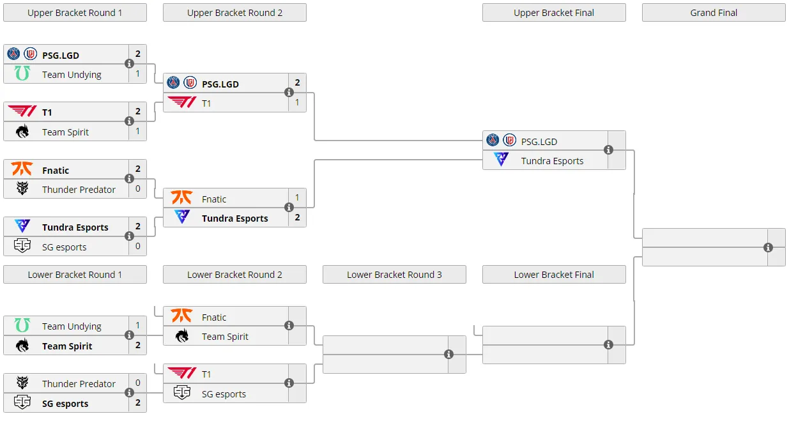Select the Grand Final column header
This screenshot has width=789, height=421.
coord(714,13)
